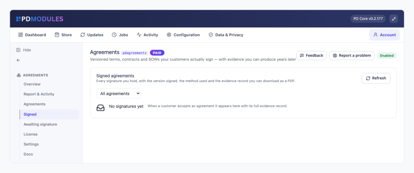Click the PD Core v0.2.177 version badge
Image resolution: width=414 pixels, height=173 pixels.
pyautogui.click(x=368, y=19)
